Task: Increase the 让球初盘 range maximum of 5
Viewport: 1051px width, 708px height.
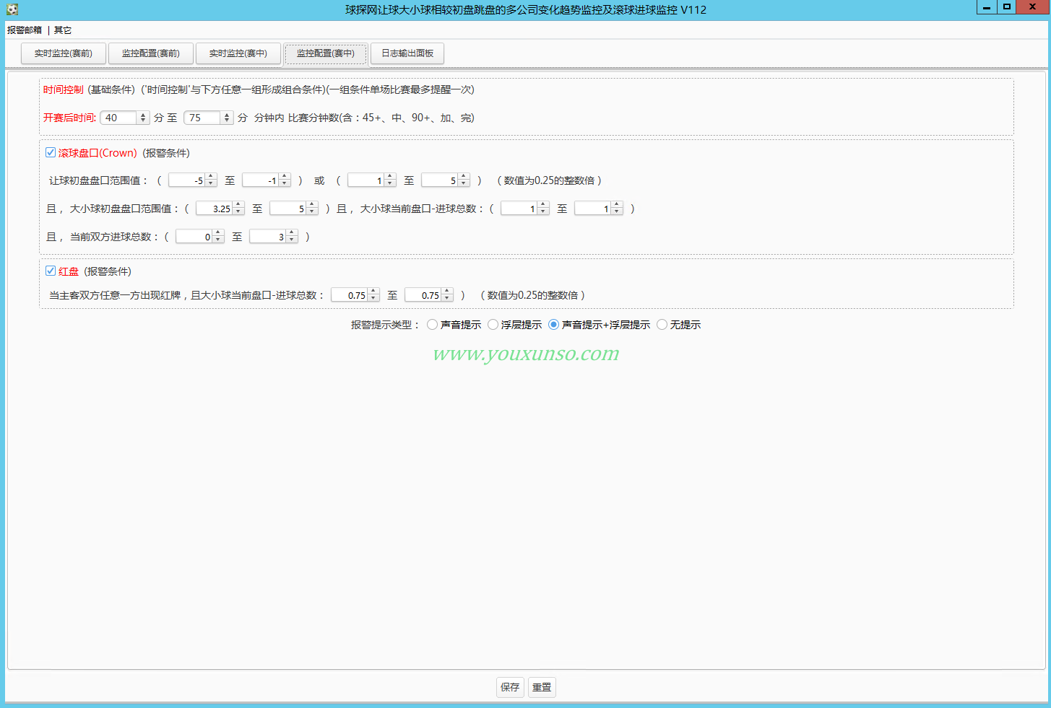Action: click(x=464, y=177)
